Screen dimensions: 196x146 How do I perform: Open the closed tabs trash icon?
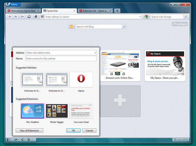[x=186, y=11]
